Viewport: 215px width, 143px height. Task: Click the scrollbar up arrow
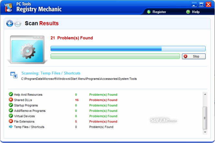(x=205, y=94)
